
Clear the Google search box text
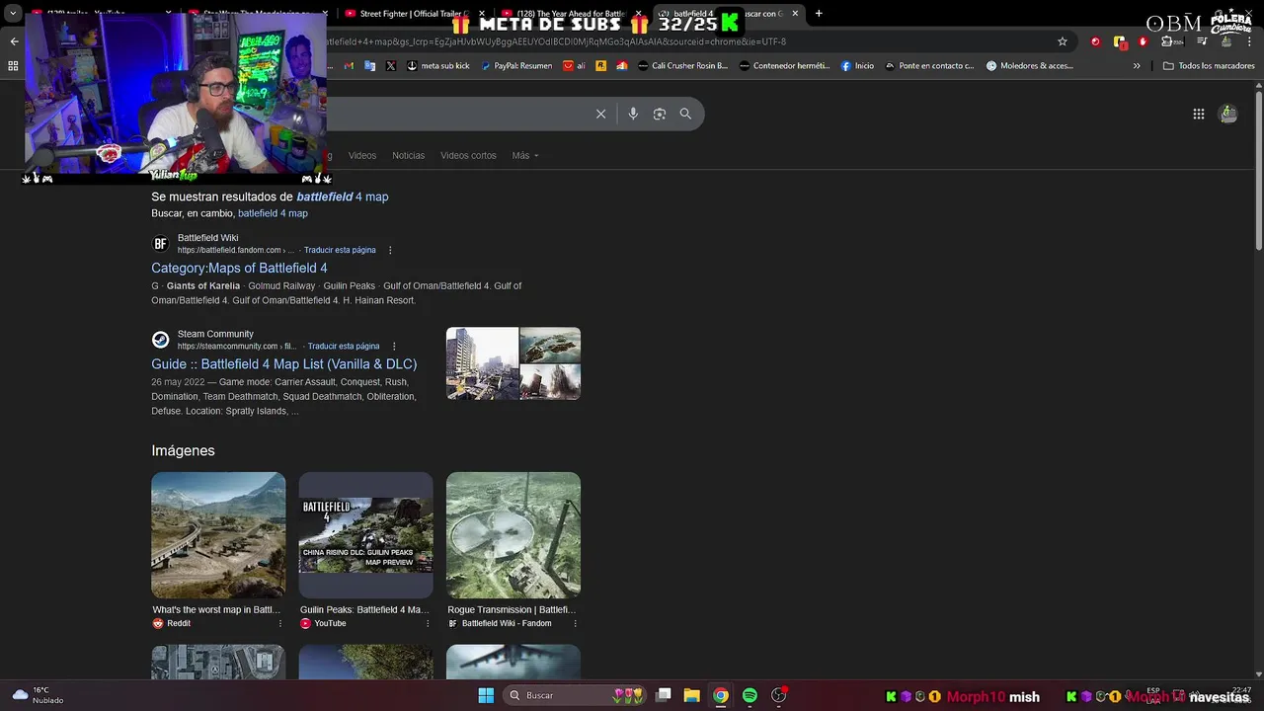point(600,114)
